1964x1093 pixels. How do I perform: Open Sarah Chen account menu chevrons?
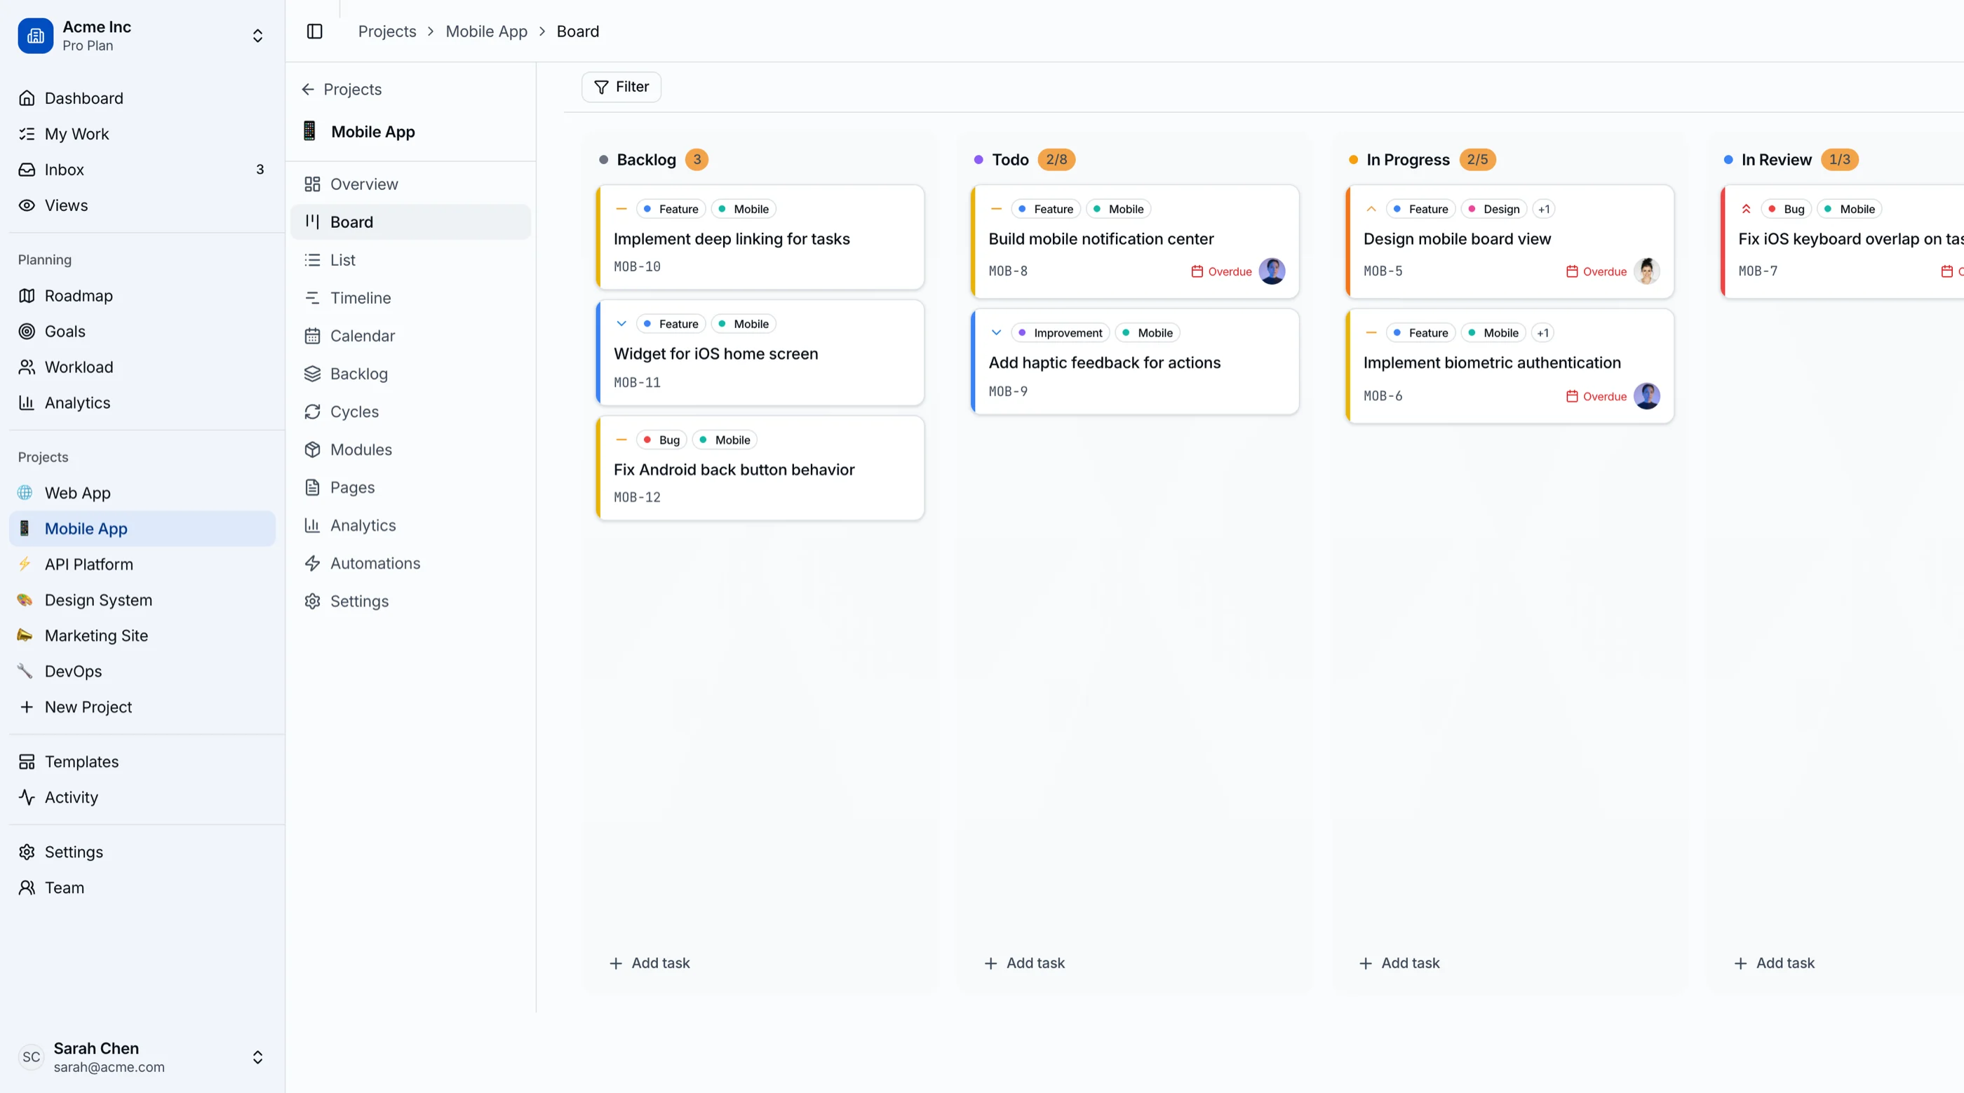tap(257, 1057)
